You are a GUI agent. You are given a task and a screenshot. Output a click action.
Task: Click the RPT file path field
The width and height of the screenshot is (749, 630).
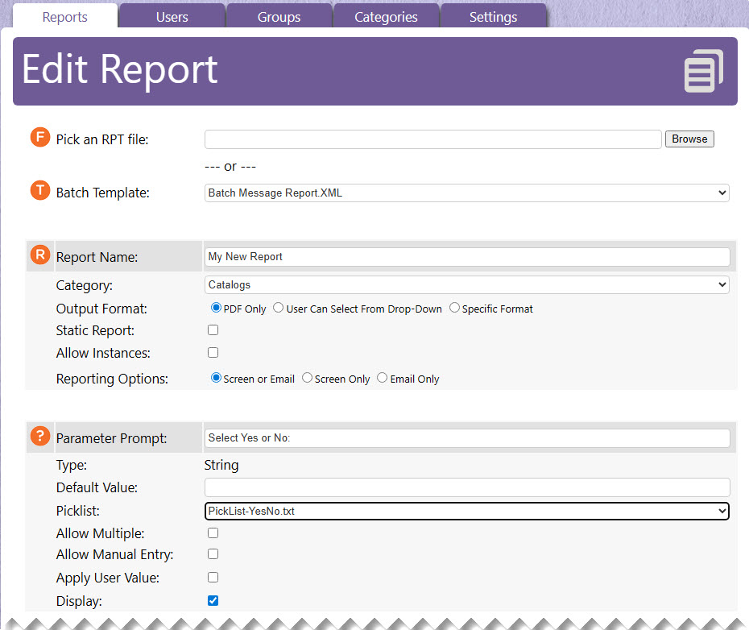coord(432,139)
